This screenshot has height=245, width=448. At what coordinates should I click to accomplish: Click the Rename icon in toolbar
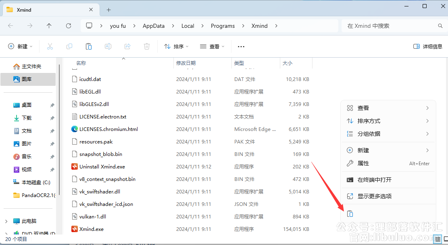108,46
